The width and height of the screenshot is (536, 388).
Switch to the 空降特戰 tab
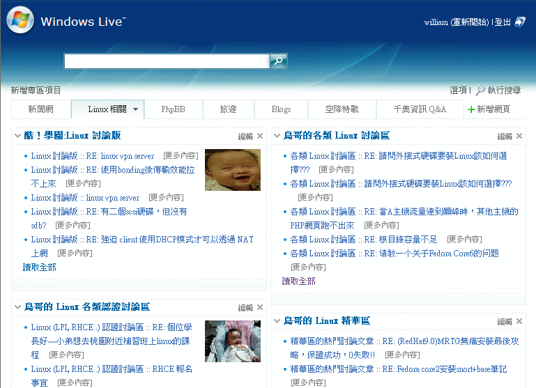coord(342,109)
